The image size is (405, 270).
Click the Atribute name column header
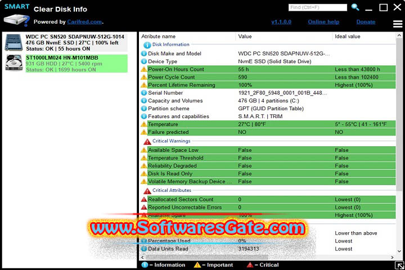click(158, 37)
